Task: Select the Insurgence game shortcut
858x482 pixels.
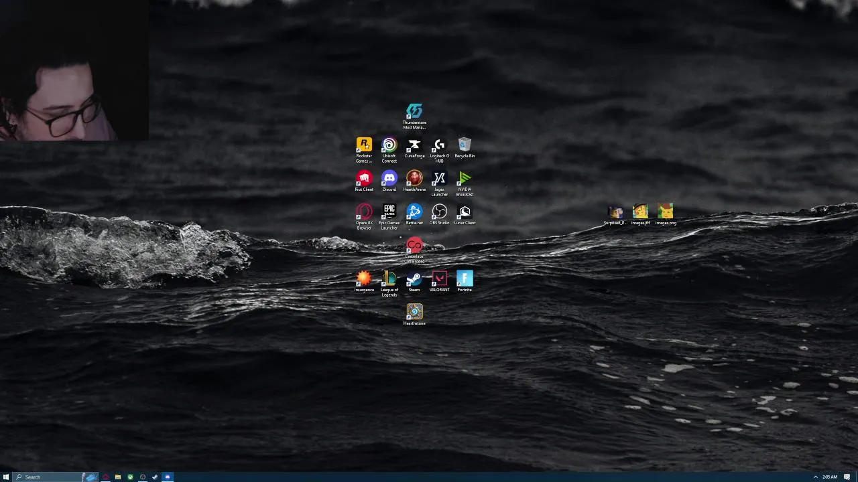Action: (364, 282)
